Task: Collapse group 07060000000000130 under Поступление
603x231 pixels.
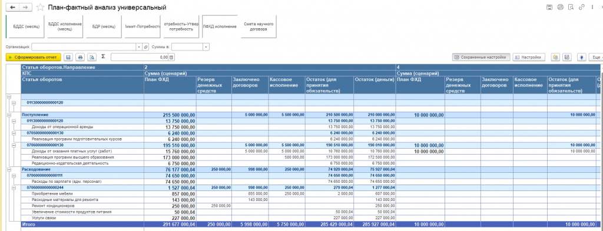Action: [x=14, y=146]
